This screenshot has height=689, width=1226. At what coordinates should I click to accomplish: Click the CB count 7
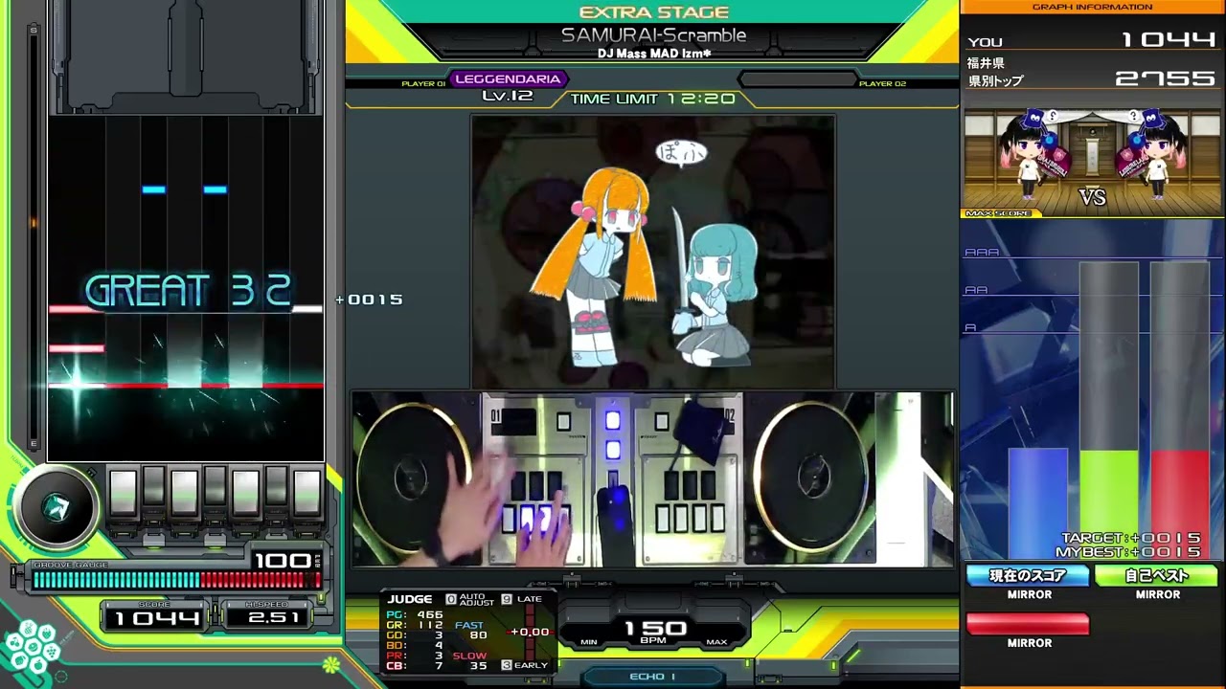click(x=438, y=666)
